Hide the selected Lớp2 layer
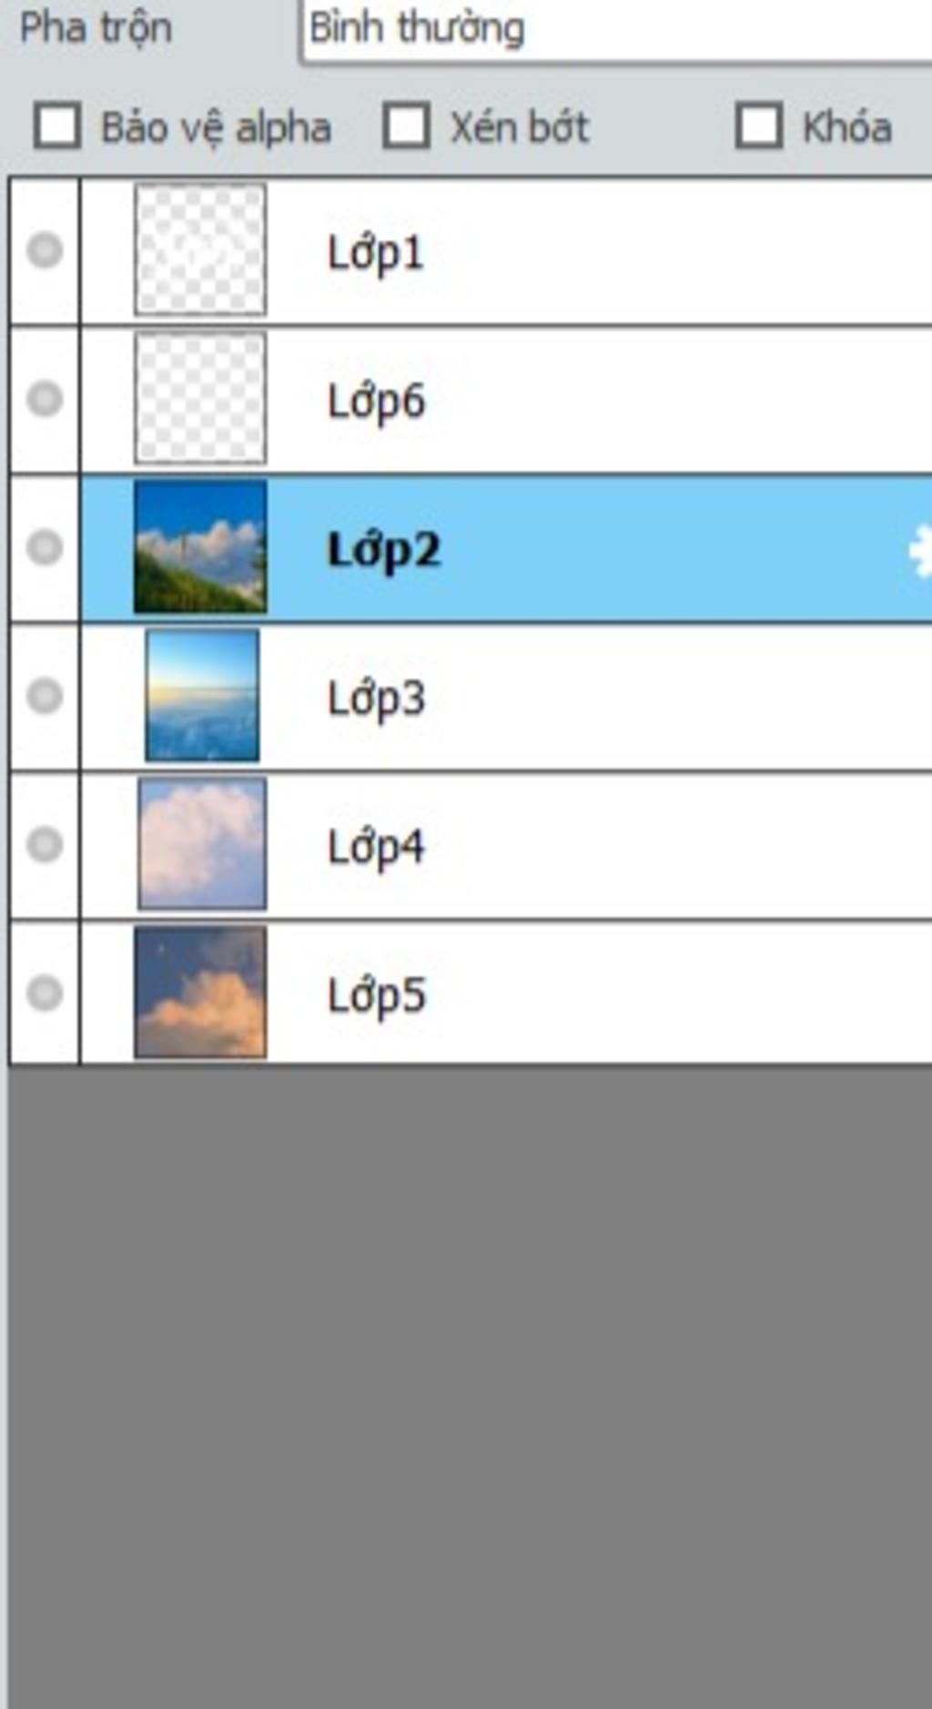The image size is (932, 1709). (45, 547)
